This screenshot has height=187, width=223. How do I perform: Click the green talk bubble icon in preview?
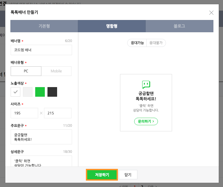point(146,84)
